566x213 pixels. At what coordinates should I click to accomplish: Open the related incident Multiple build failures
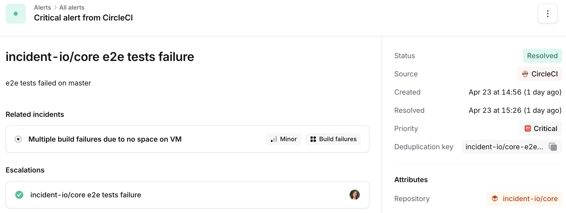click(x=105, y=139)
